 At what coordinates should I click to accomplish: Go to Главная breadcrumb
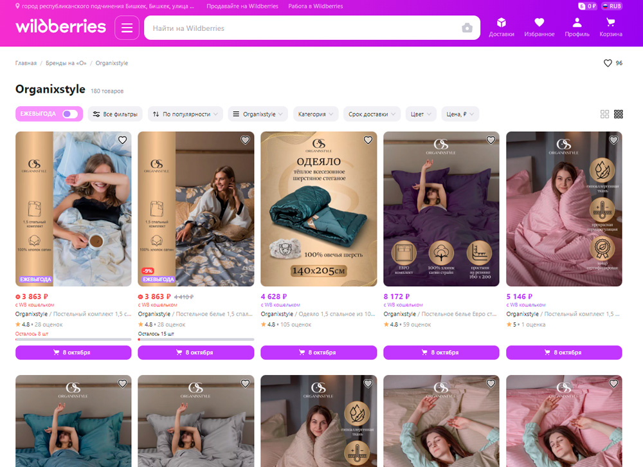coord(26,63)
